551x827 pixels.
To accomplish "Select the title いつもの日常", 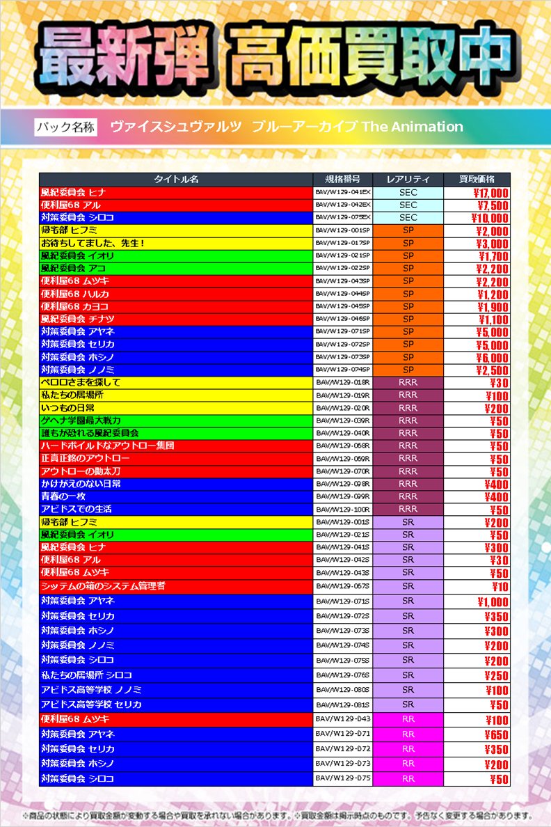I will (67, 408).
